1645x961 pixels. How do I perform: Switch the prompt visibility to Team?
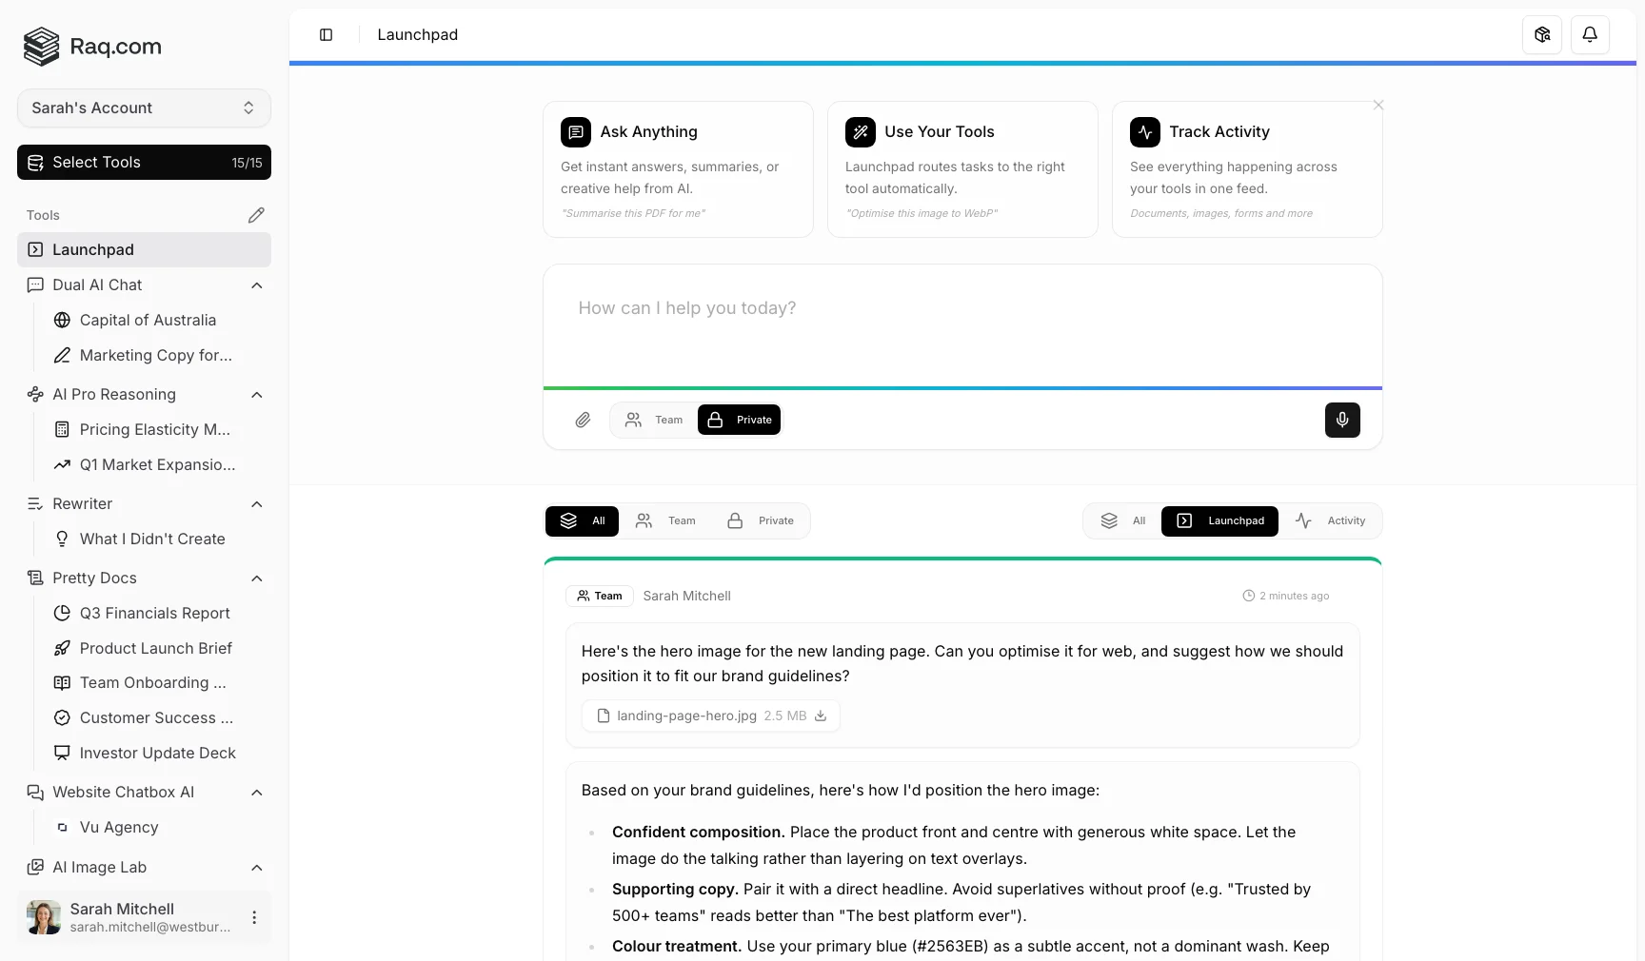tap(655, 420)
